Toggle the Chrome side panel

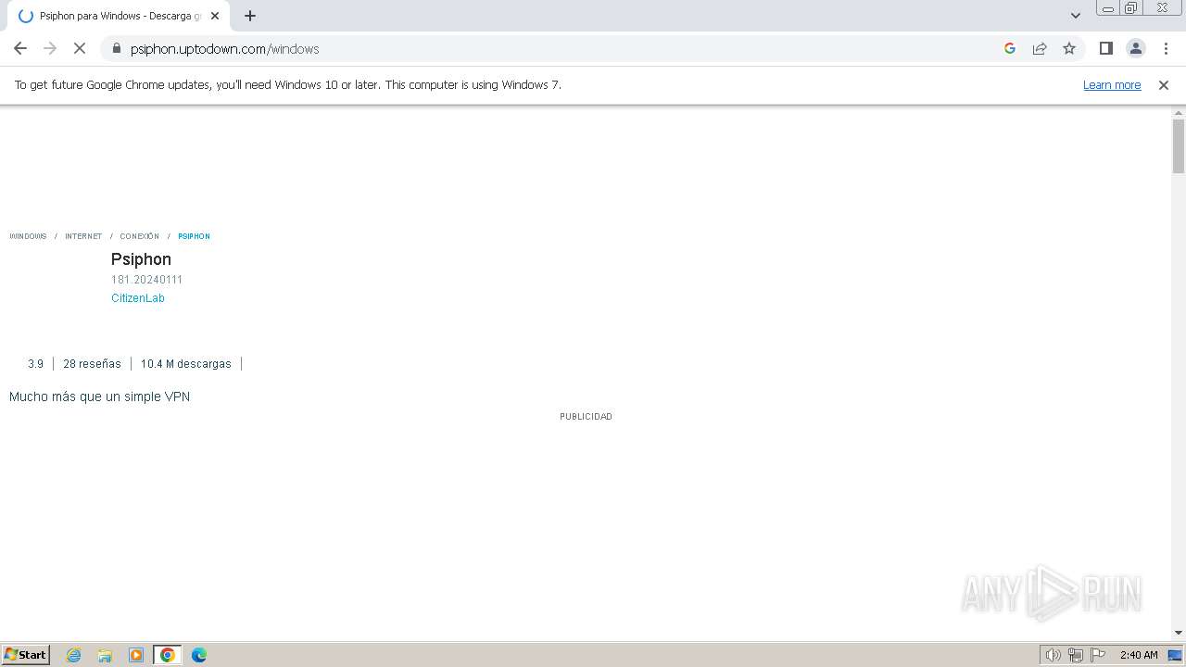(x=1106, y=48)
